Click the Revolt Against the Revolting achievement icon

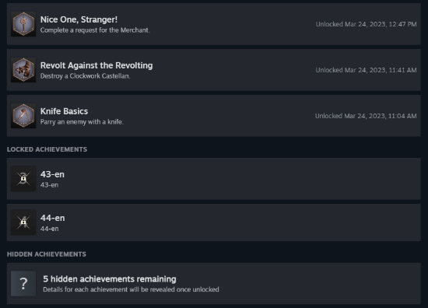coord(23,70)
